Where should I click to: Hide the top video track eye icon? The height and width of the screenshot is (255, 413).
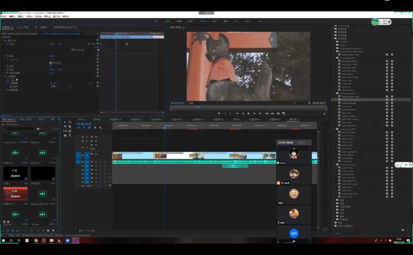tap(96, 137)
